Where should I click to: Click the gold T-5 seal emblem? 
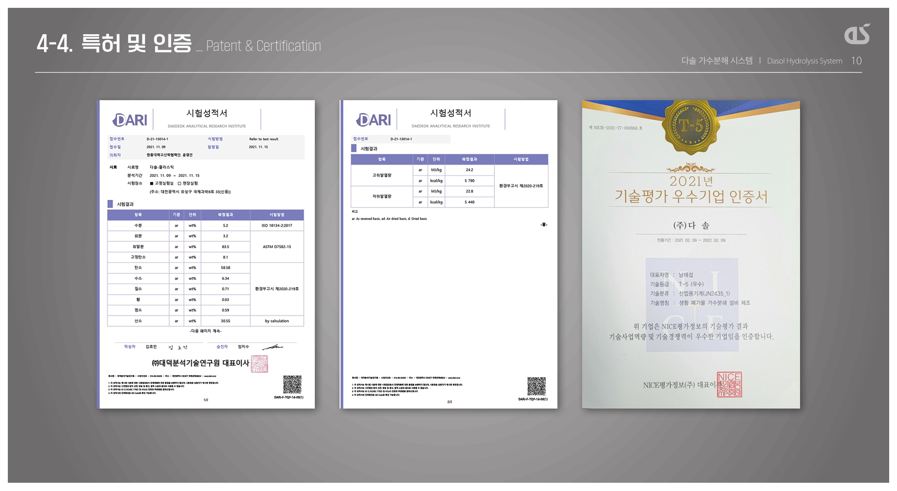click(x=691, y=126)
